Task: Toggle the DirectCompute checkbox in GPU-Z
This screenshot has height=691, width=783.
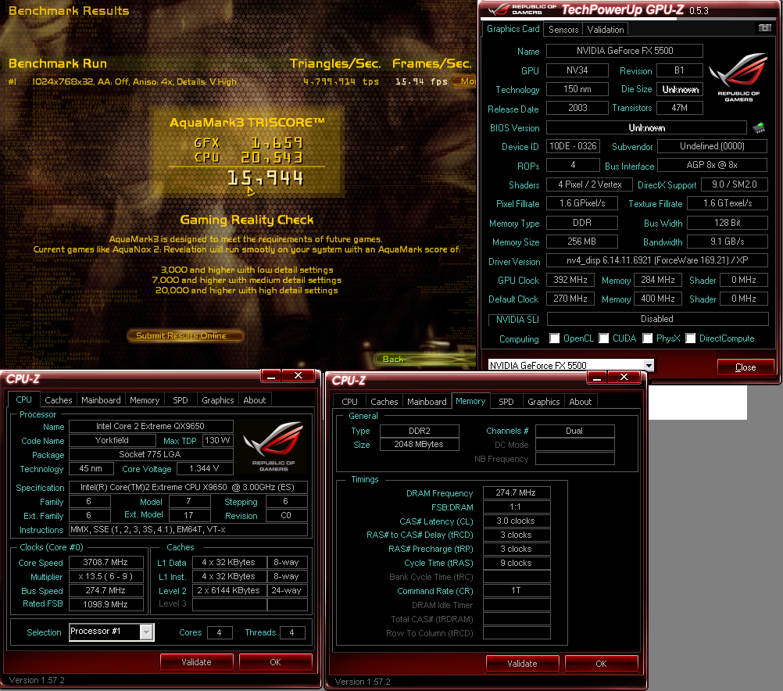Action: click(691, 338)
